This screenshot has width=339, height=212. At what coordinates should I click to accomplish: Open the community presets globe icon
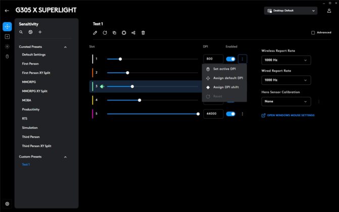[x=30, y=32]
